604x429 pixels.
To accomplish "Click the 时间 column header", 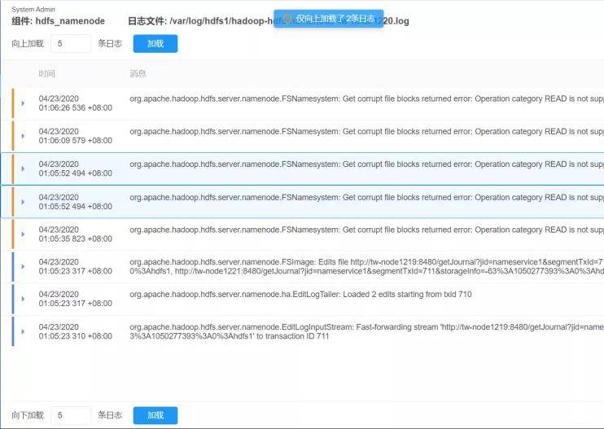I will click(x=47, y=73).
